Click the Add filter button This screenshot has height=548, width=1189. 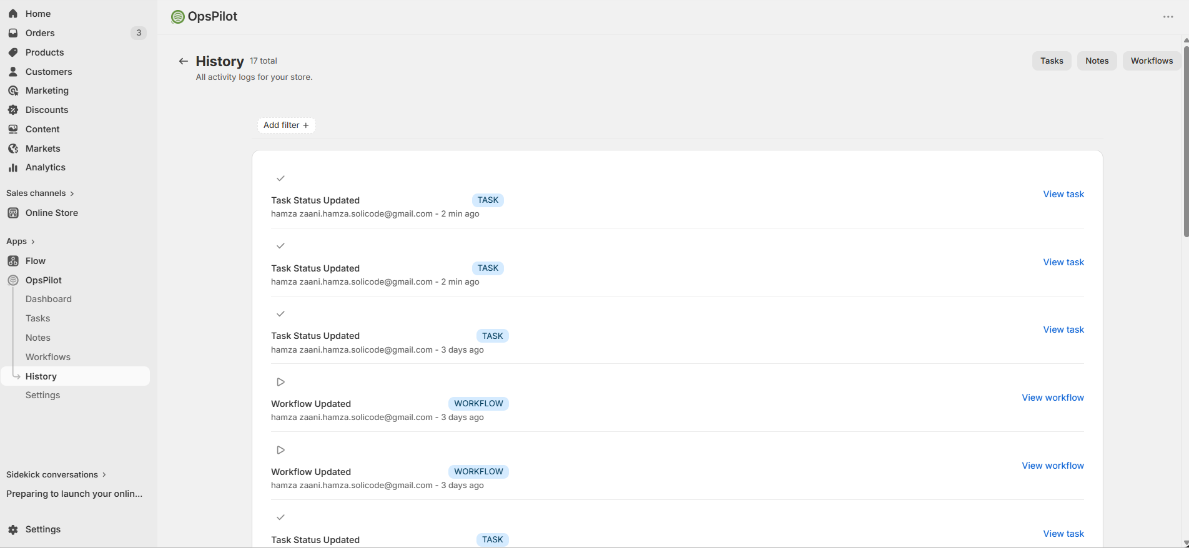(x=286, y=125)
